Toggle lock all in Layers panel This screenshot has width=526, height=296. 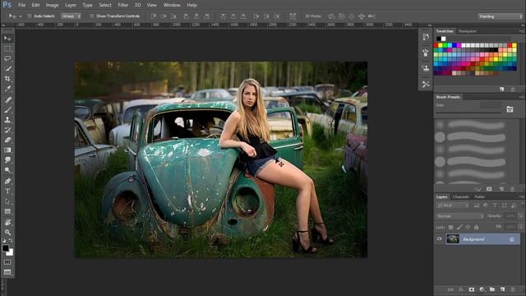click(x=476, y=227)
